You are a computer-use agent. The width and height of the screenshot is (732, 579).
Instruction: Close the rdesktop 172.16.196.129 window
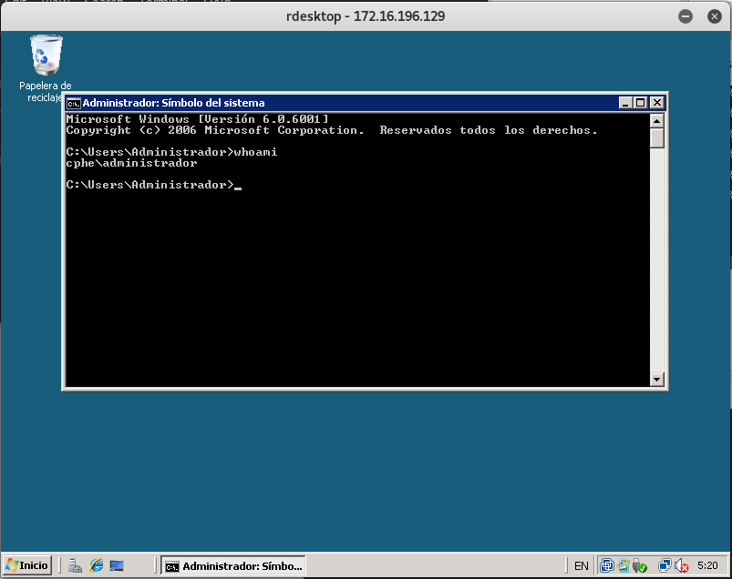pyautogui.click(x=715, y=16)
